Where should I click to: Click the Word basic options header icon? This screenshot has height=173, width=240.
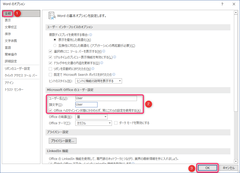52,16
